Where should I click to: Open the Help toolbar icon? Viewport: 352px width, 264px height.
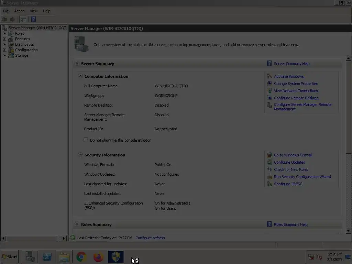[33, 19]
